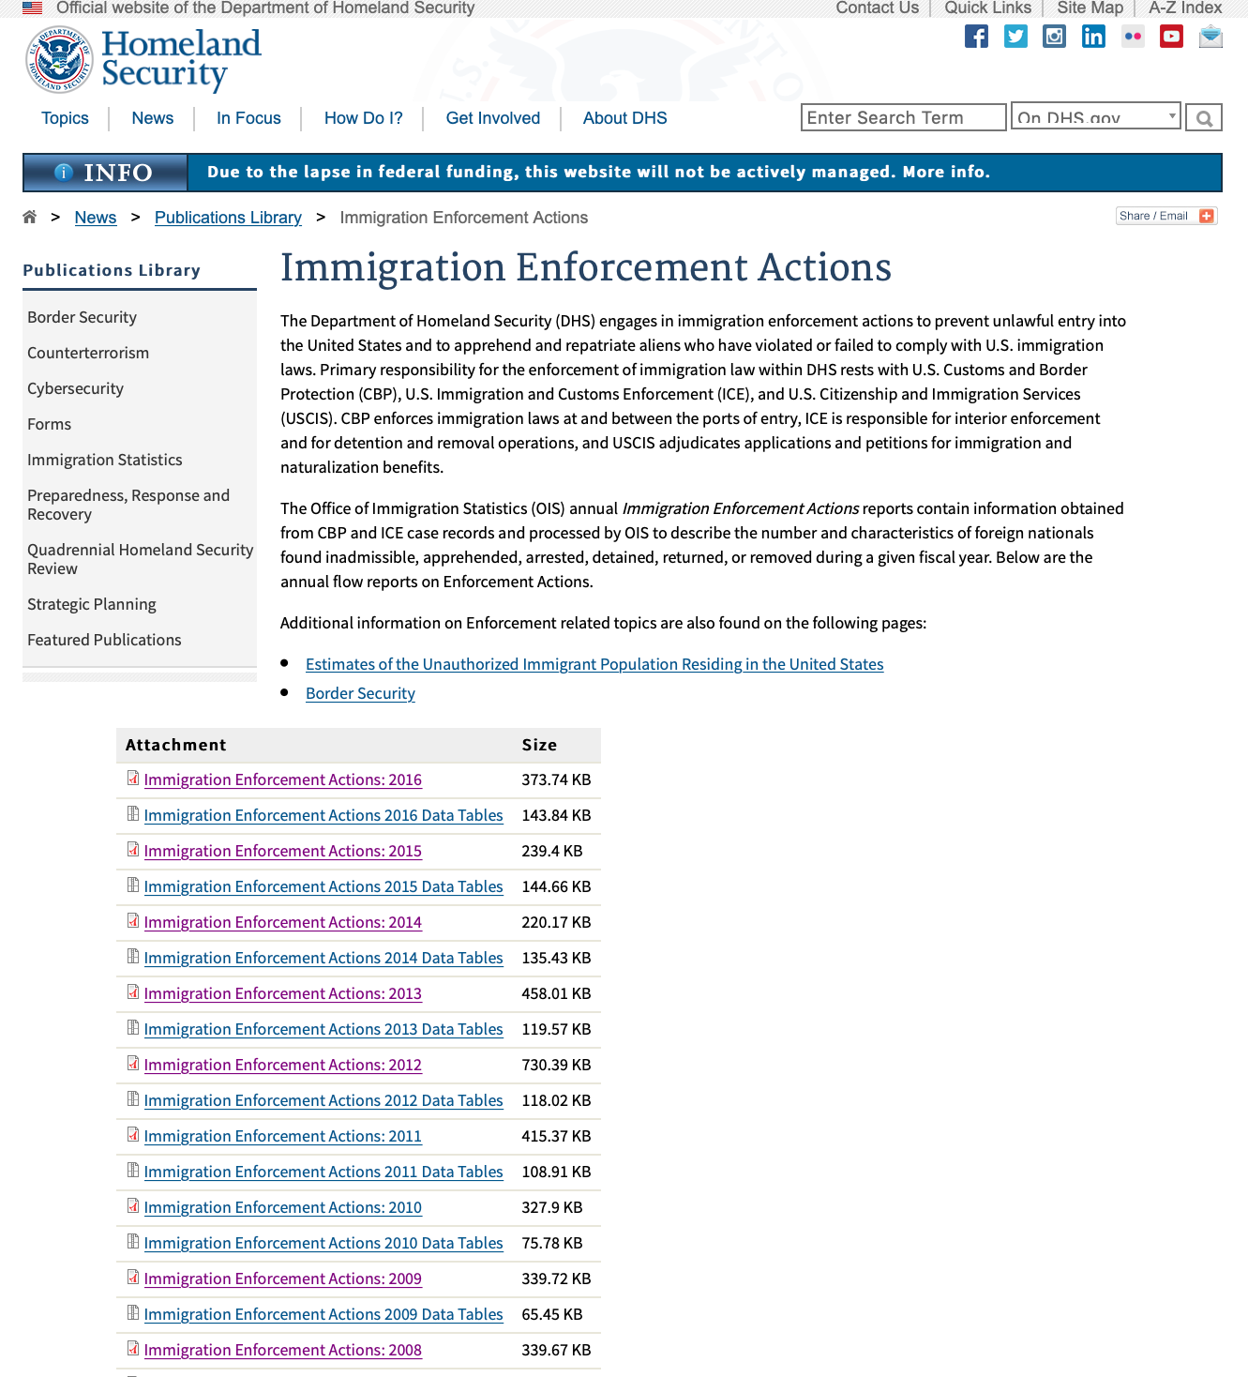Select Immigration Statistics in the sidebar
1248x1377 pixels.
105,460
